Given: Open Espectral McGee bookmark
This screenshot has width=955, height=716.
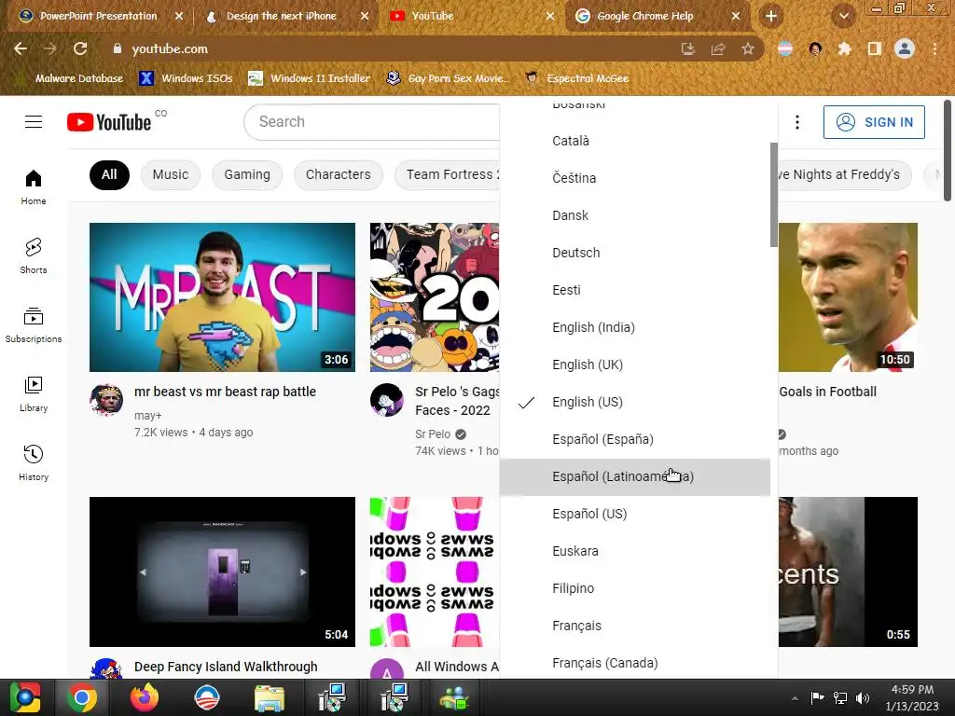Looking at the screenshot, I should 576,78.
